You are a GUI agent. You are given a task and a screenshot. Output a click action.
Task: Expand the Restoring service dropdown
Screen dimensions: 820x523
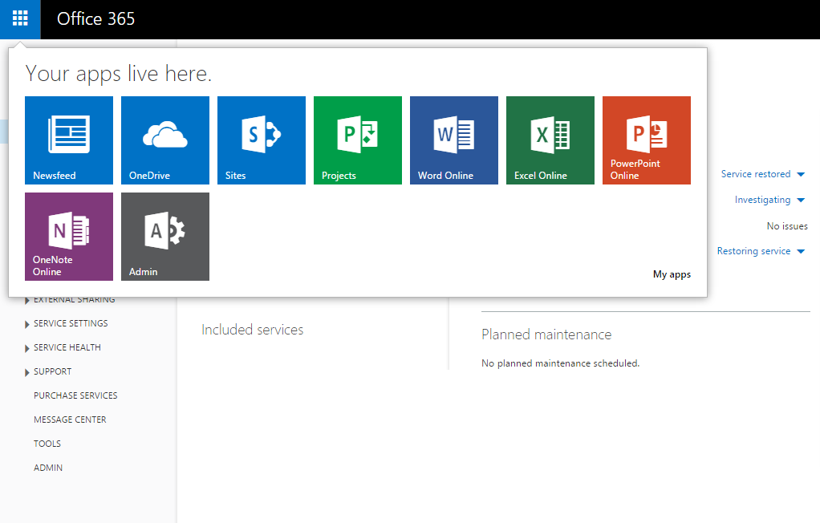[x=761, y=250]
